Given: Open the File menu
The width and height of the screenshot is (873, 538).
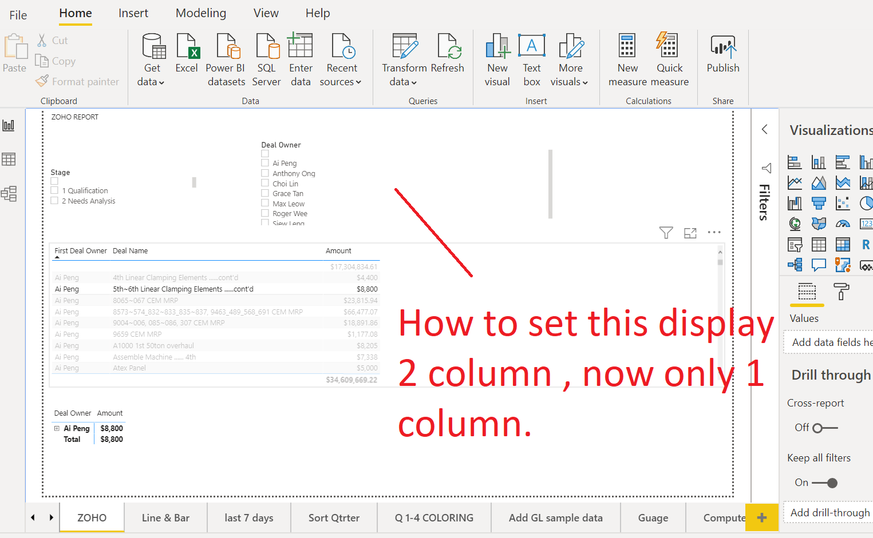Looking at the screenshot, I should [18, 15].
